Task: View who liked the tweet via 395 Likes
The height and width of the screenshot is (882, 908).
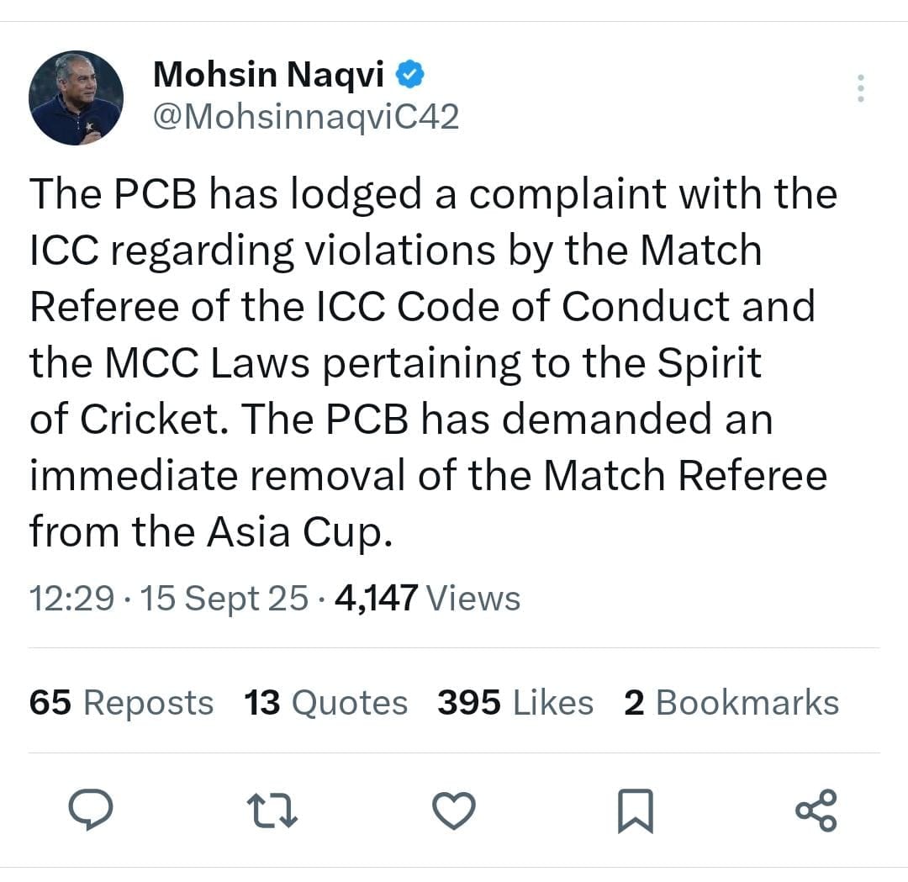Action: (x=514, y=702)
